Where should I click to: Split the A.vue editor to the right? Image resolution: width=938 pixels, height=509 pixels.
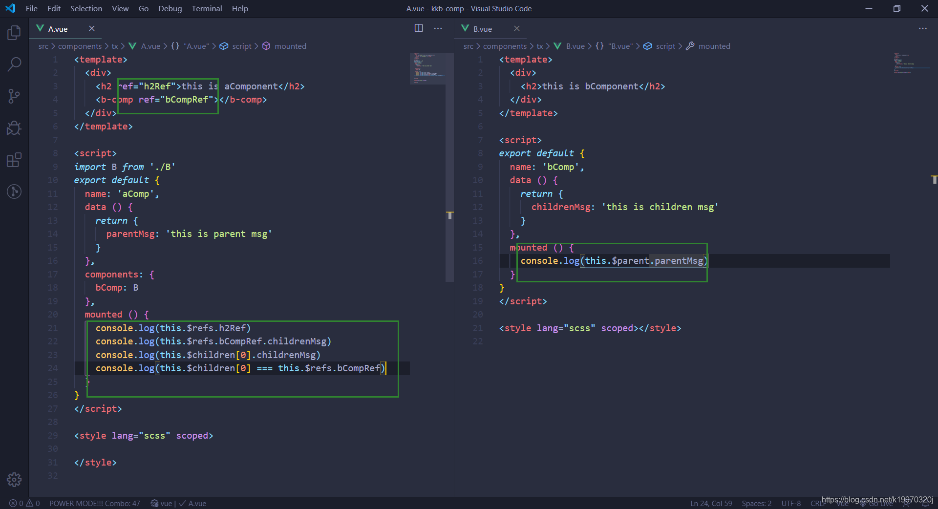419,28
